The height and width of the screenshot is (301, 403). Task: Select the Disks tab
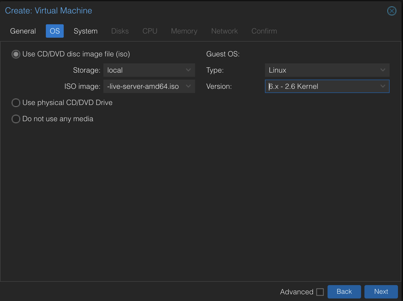(x=120, y=31)
